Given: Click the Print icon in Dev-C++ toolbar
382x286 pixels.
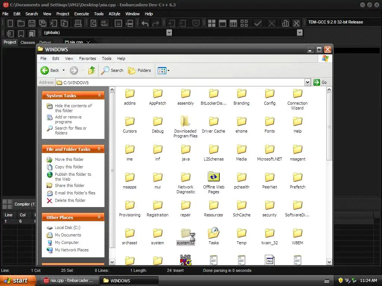Looking at the screenshot, I should tap(78, 23).
